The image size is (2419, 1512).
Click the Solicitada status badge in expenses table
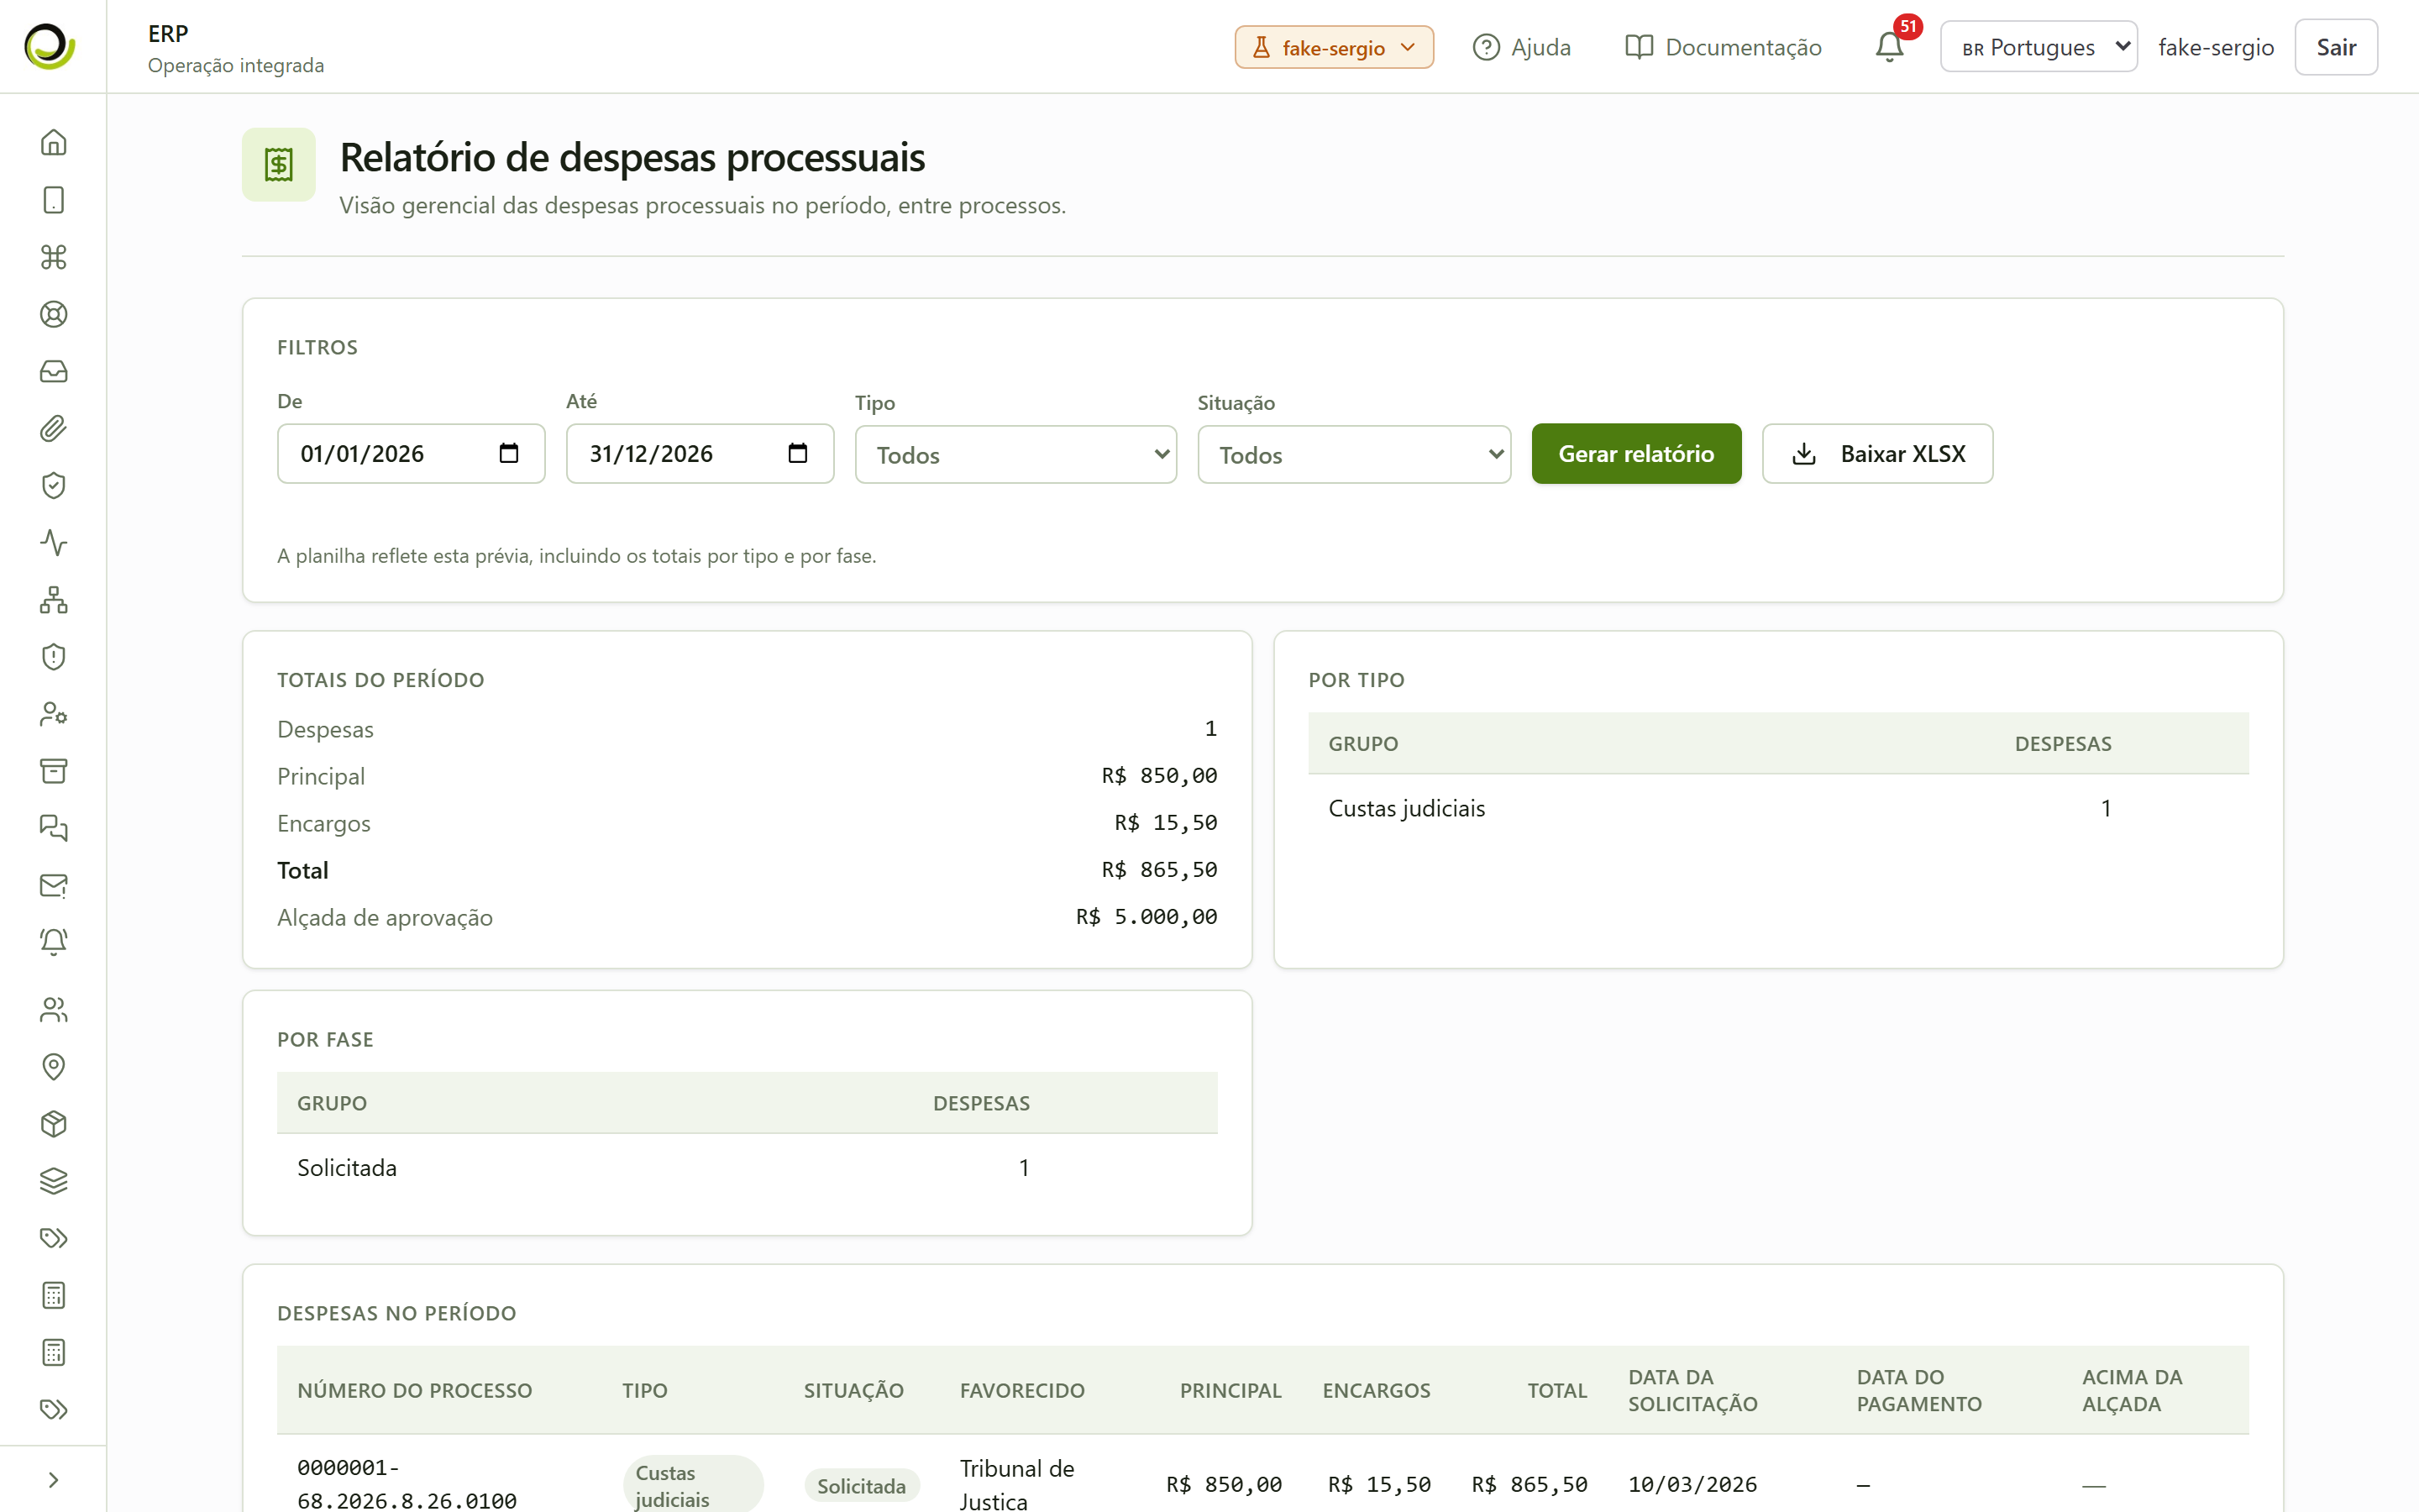861,1486
